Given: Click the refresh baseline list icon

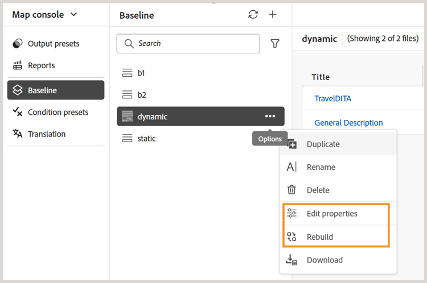Looking at the screenshot, I should [253, 15].
